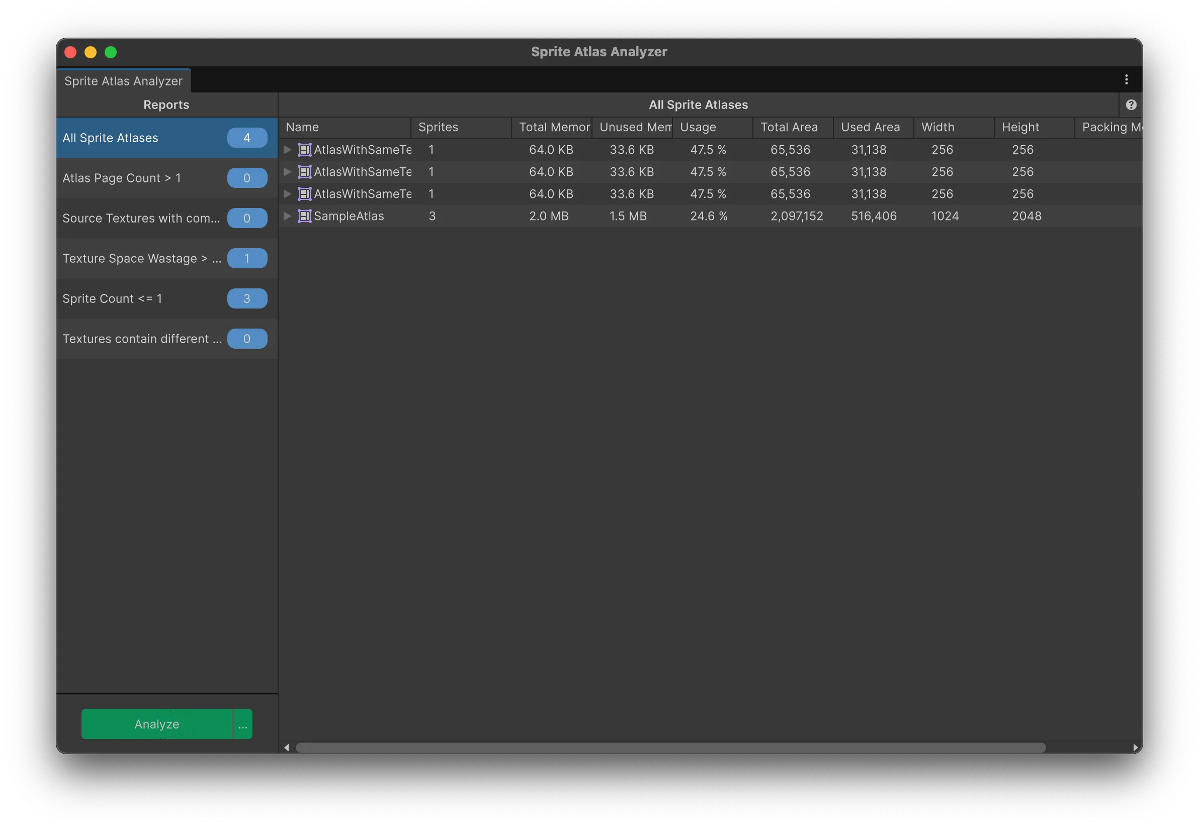Click the help question mark icon

[1131, 105]
